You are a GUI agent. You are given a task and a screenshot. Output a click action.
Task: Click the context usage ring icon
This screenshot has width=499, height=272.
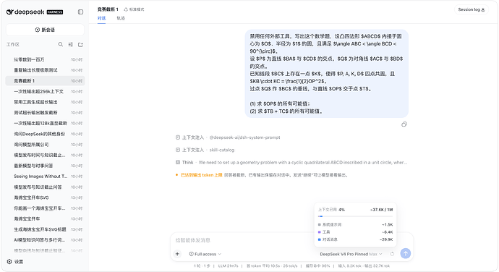point(392,254)
